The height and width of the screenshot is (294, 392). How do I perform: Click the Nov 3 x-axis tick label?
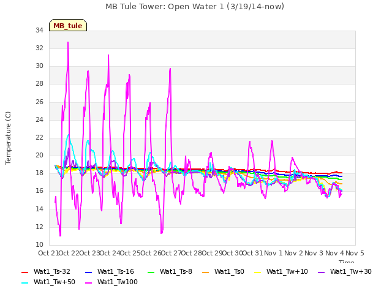coord(314,253)
